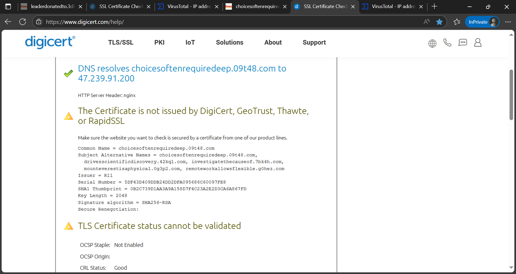This screenshot has width=516, height=274.
Task: Open the favorites list icon
Action: pos(457,21)
